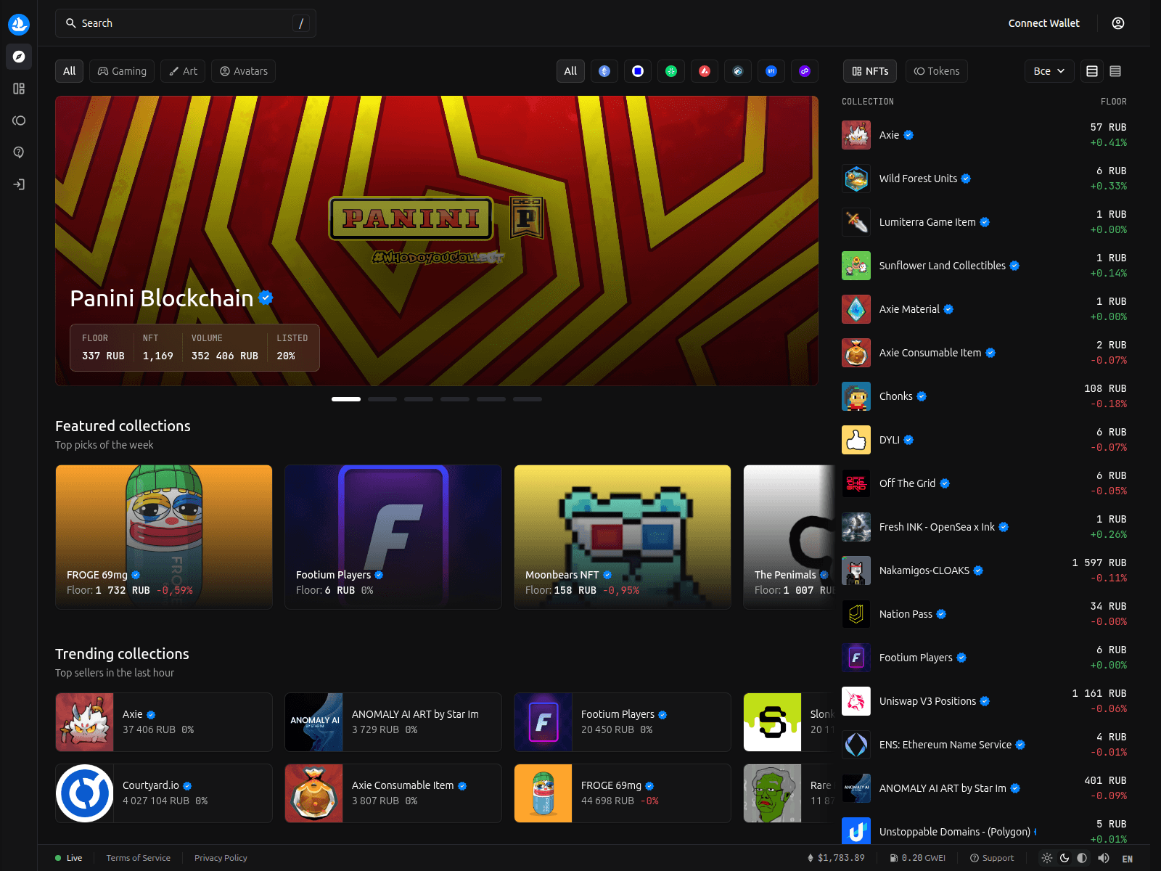The image size is (1161, 871).
Task: Open Panini Blockchain collection title
Action: point(162,298)
